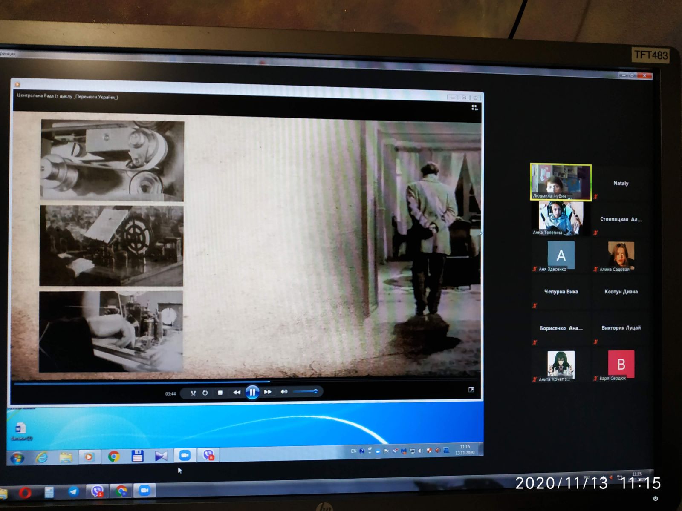This screenshot has width=682, height=511.
Task: Toggle repeat mode in the player
Action: [x=205, y=393]
